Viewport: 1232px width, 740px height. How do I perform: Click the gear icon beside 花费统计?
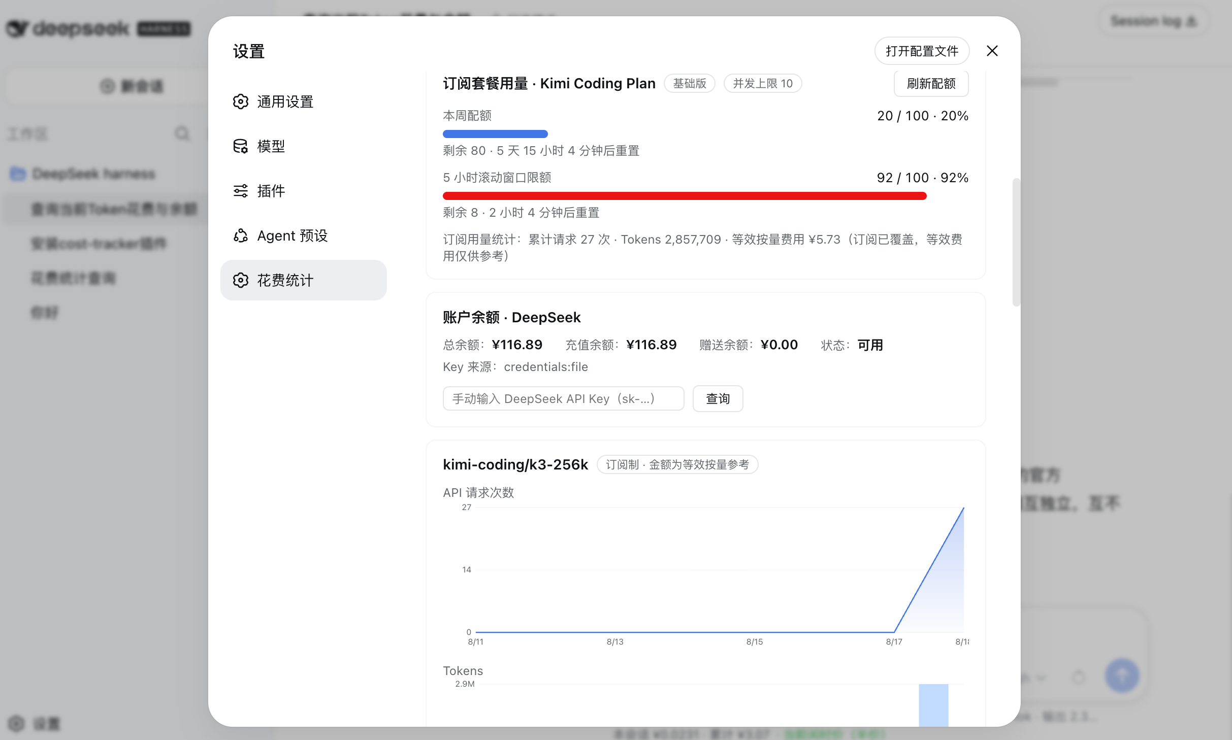(241, 280)
